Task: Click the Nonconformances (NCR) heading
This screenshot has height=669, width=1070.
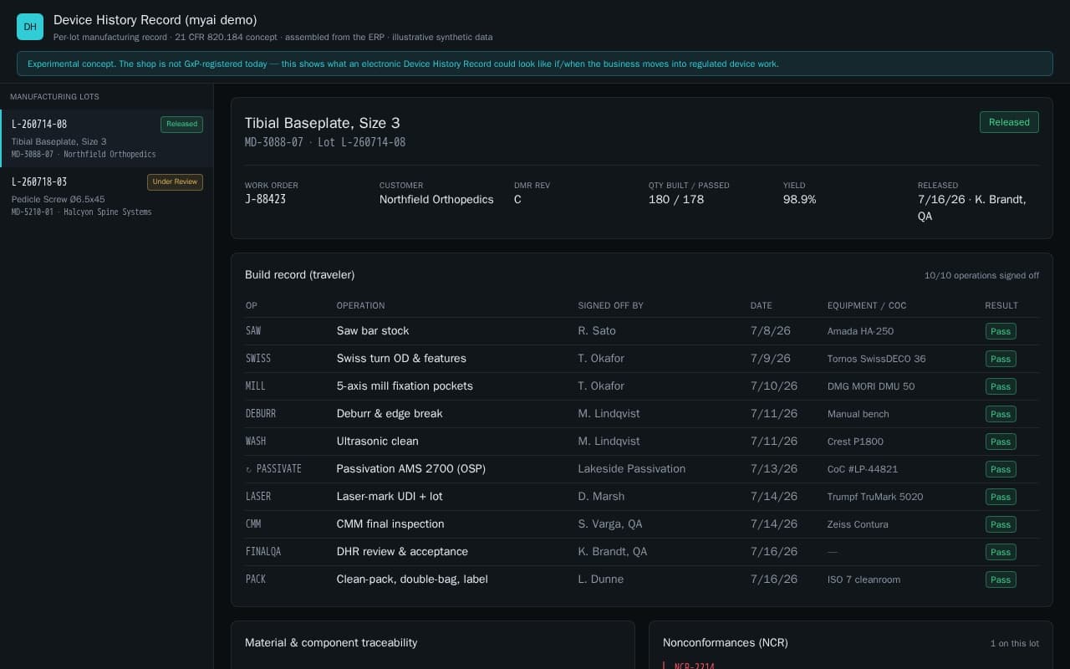Action: [726, 642]
